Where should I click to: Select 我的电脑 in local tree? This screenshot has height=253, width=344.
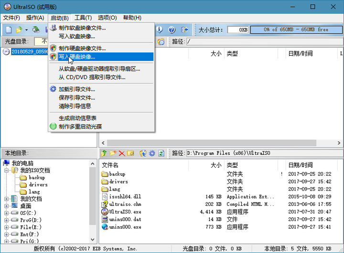pos(22,163)
